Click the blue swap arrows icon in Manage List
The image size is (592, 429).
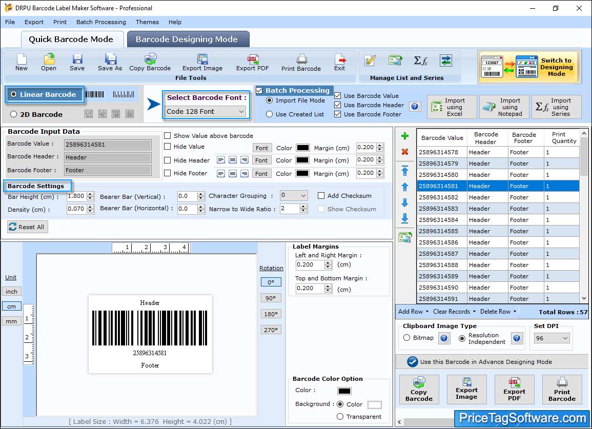point(446,60)
